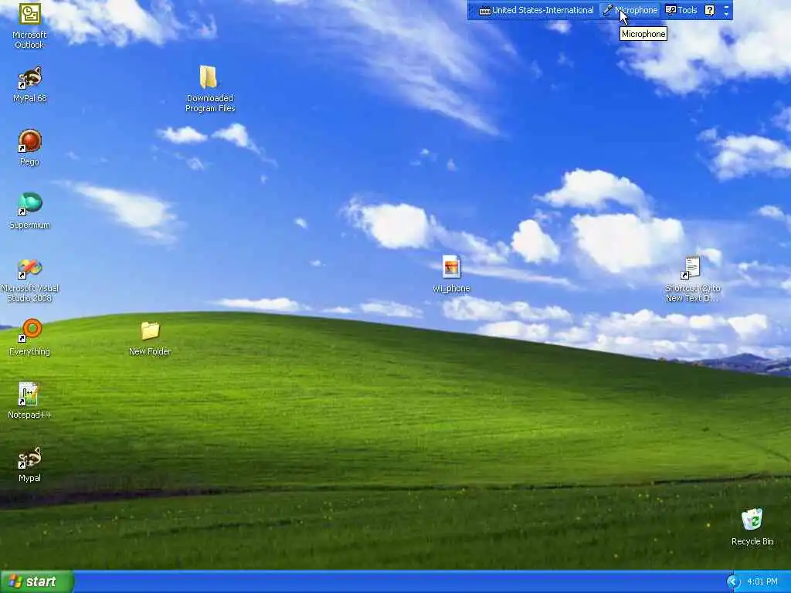Open the Start menu
This screenshot has height=593, width=791.
point(36,582)
